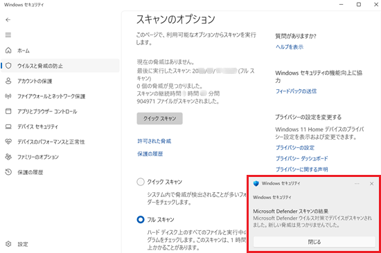Open notification more options ellipsis

[x=357, y=184]
